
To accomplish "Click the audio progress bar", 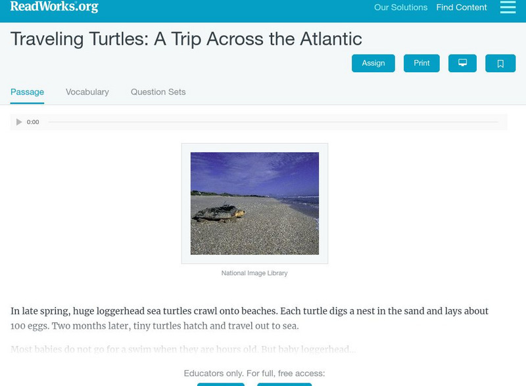I will point(273,122).
